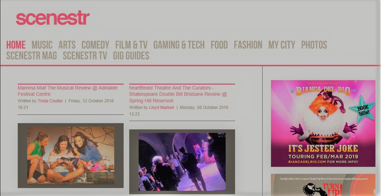Click Book Now star on Bianca Del Rio ad

pos(361,109)
